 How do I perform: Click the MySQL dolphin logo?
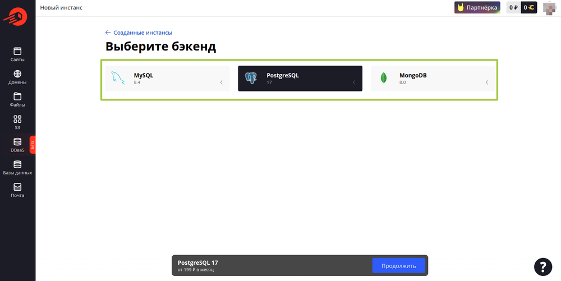[x=118, y=78]
